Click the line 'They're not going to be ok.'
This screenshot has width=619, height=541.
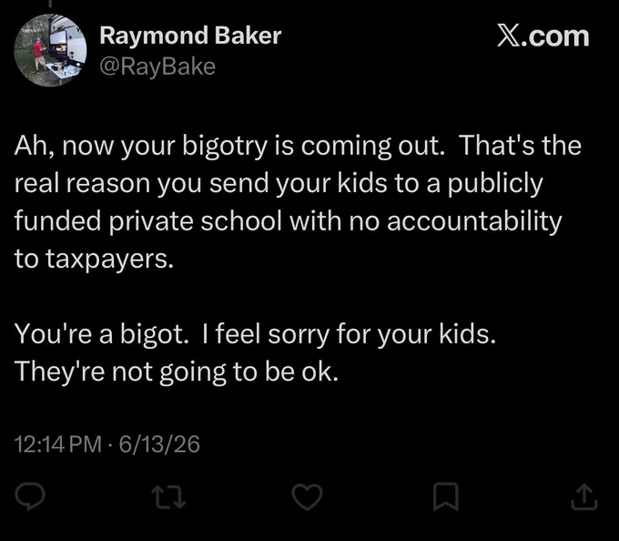point(177,373)
